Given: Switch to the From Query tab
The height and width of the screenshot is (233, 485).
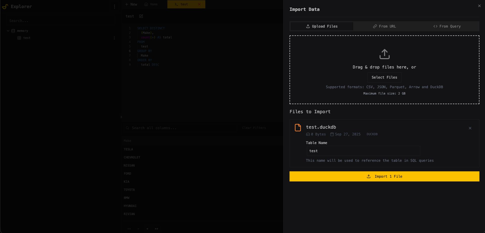Looking at the screenshot, I should click(447, 26).
